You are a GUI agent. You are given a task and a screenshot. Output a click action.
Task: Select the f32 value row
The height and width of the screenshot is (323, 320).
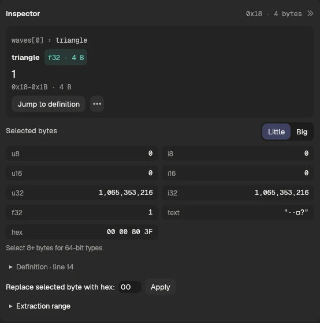82,212
